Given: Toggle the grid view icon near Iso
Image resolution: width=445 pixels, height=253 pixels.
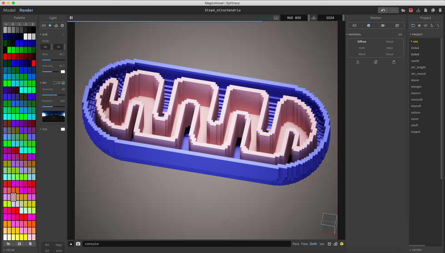Looking at the screenshot, I should pos(336,243).
